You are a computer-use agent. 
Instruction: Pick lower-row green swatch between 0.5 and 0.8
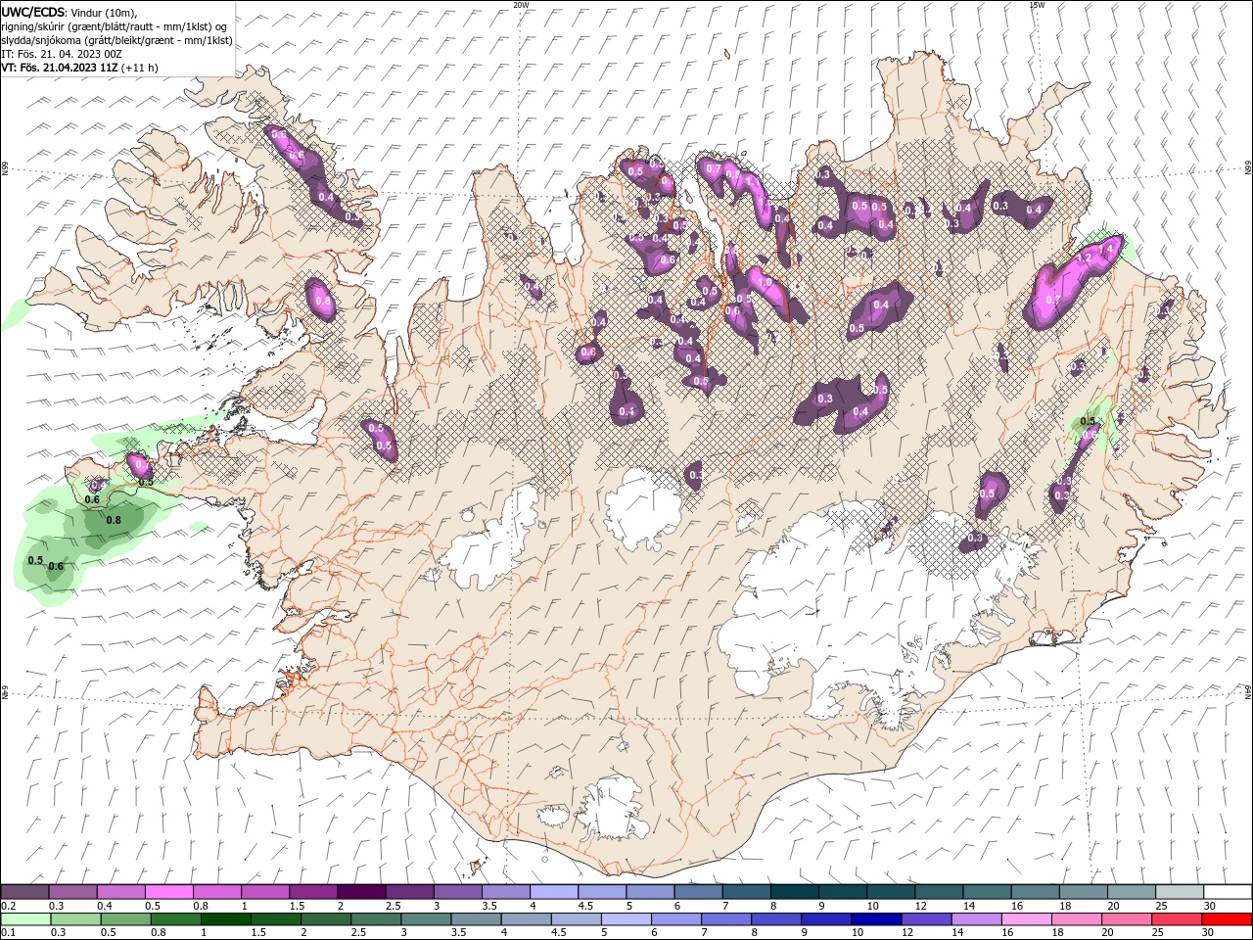(x=125, y=919)
